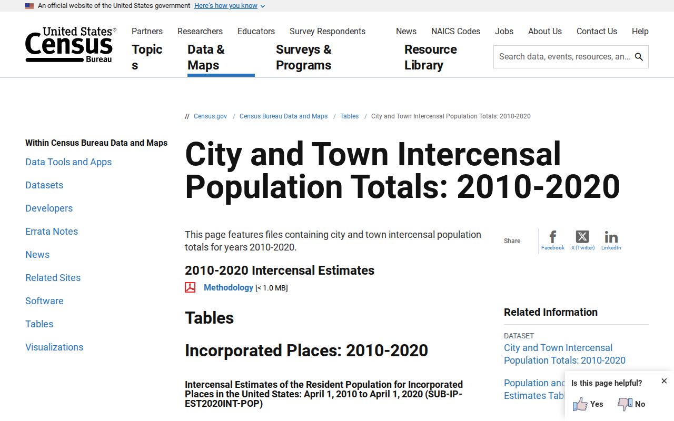
Task: Expand "Here's how you know" dropdown
Action: 230,6
